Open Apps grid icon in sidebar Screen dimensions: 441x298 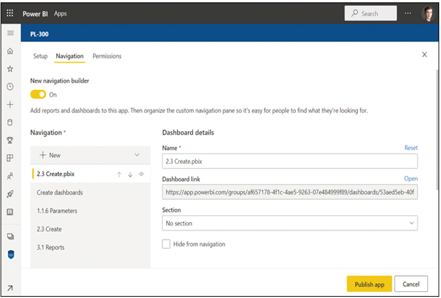click(x=10, y=158)
